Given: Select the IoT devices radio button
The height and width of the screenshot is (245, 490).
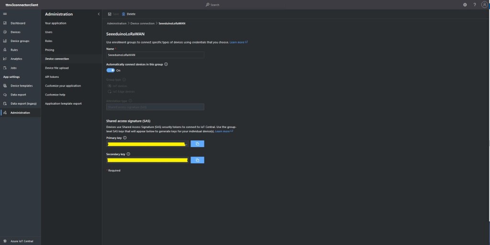Looking at the screenshot, I should pyautogui.click(x=109, y=85).
